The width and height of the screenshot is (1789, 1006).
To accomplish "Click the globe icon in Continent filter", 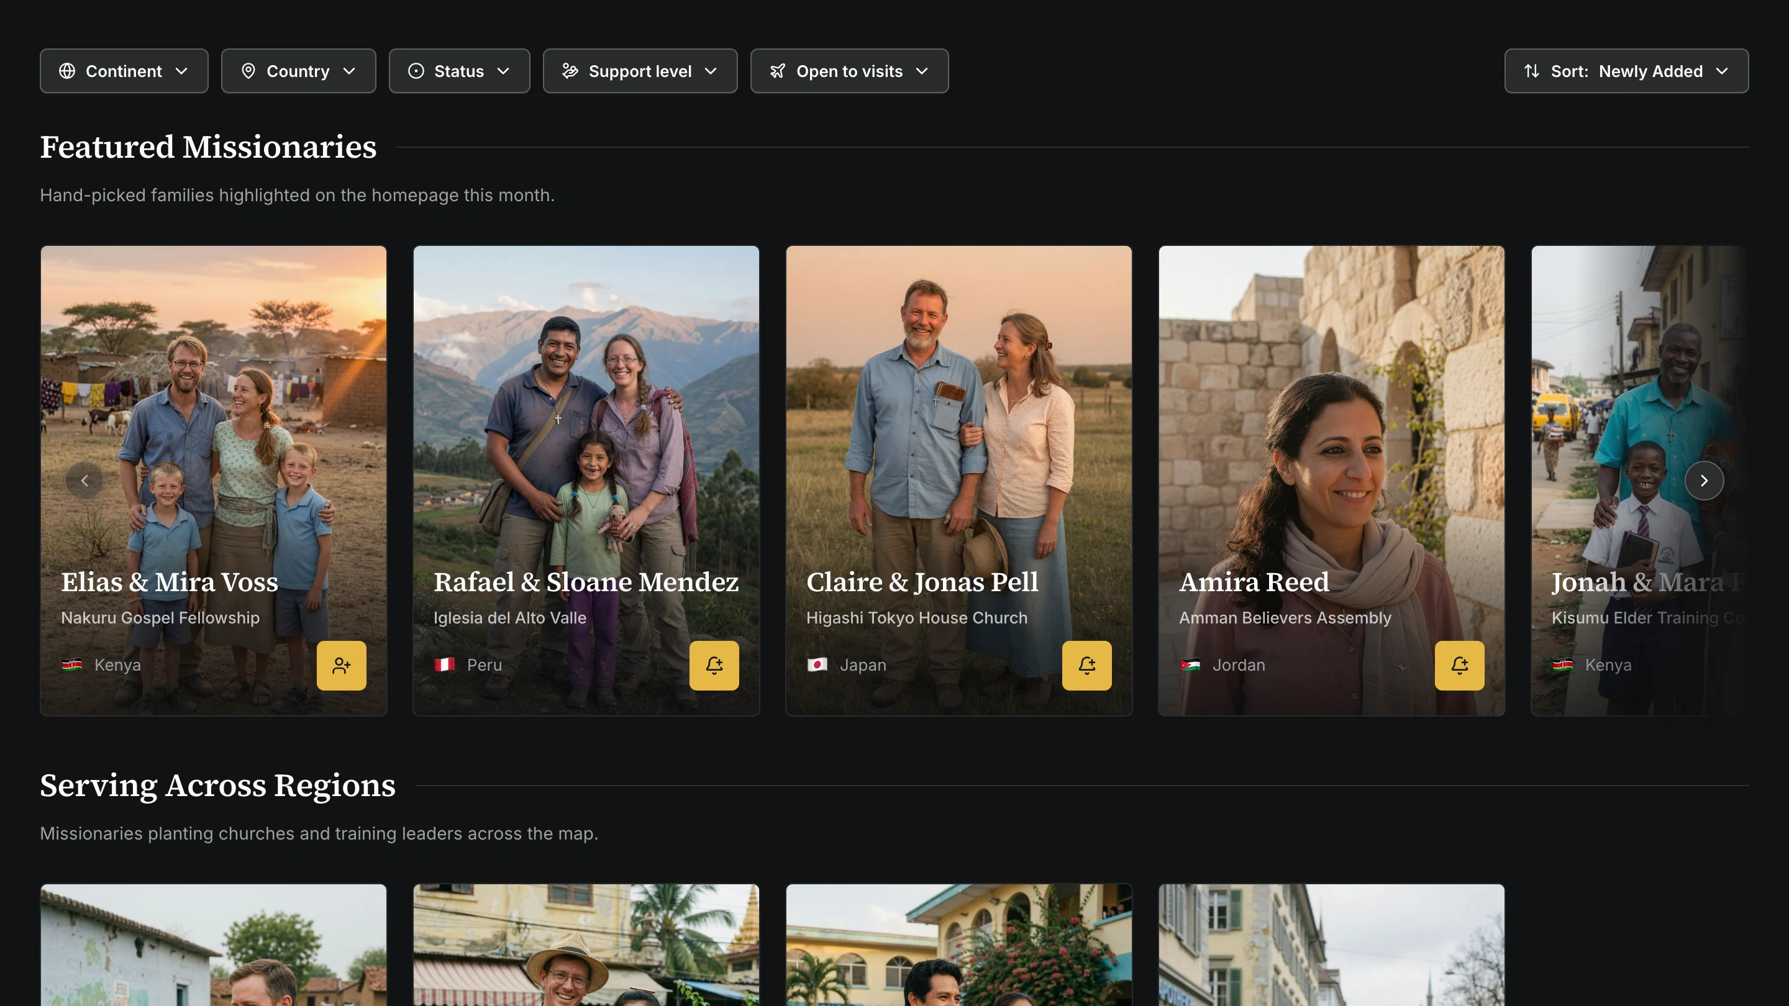I will 66,71.
